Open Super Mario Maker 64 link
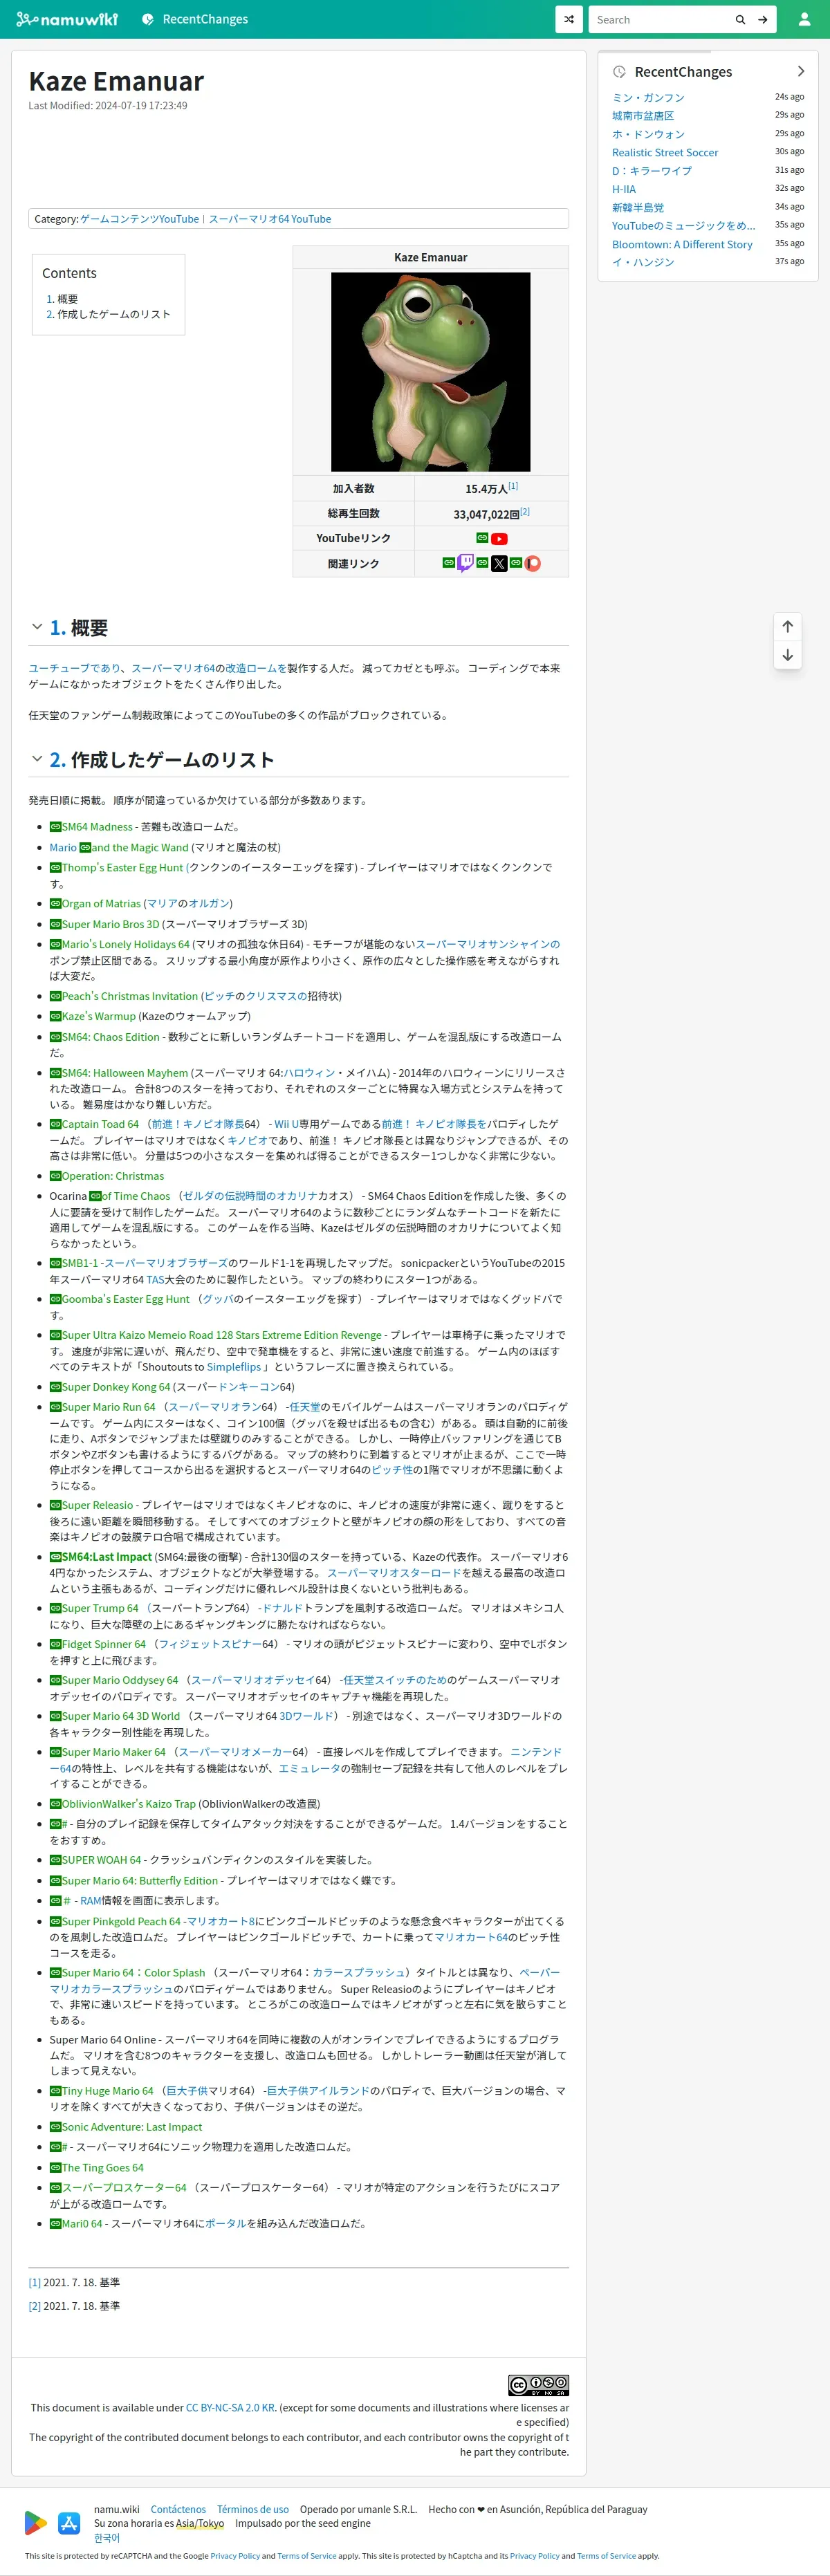This screenshot has width=830, height=2576. coord(108,1753)
